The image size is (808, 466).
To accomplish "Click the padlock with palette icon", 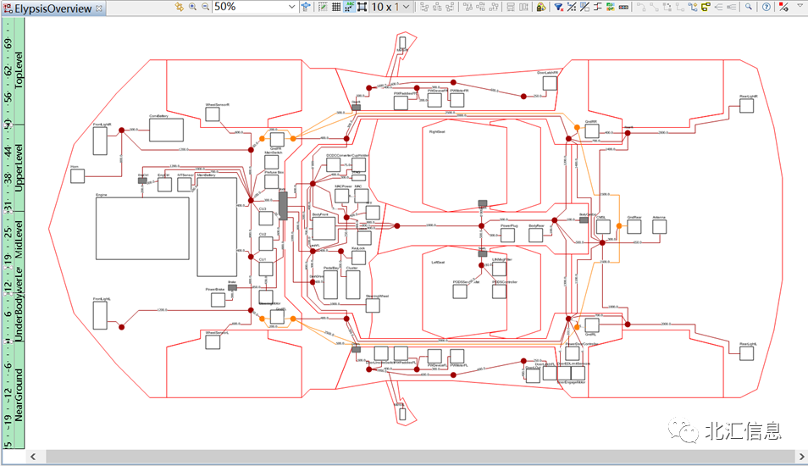I will click(541, 7).
